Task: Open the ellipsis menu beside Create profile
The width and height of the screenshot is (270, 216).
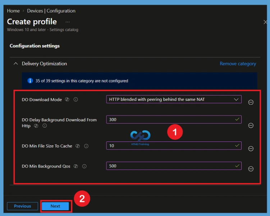Action: (68, 22)
